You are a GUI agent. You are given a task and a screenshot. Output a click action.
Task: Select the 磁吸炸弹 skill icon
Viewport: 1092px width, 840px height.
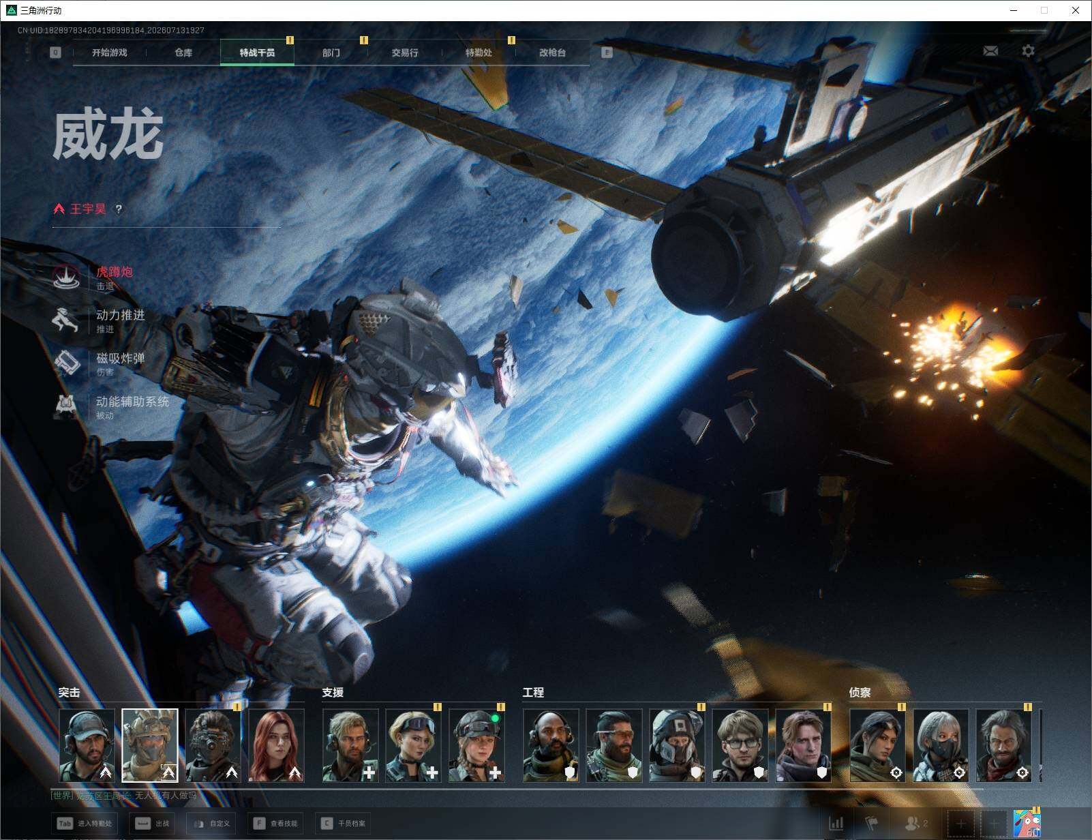point(66,362)
